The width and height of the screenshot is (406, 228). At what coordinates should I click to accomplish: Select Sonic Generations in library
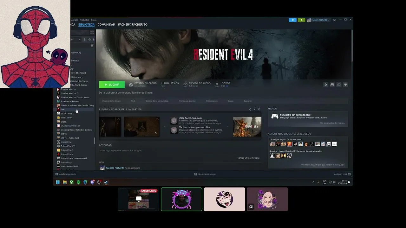[75, 167]
